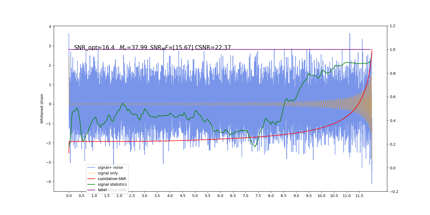Click the right y-axis tick label '−0.2'

394,192
